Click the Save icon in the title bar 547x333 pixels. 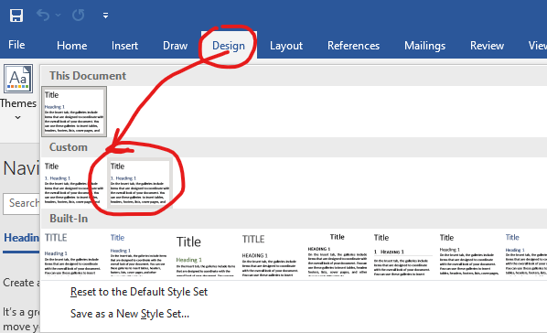[16, 16]
